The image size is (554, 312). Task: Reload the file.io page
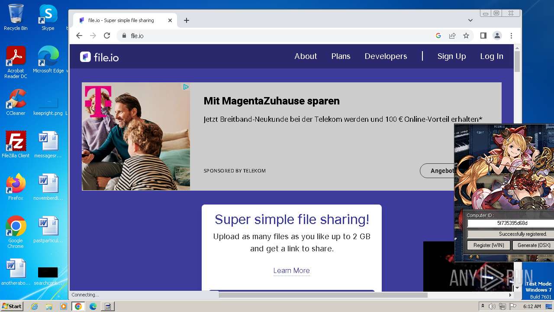pyautogui.click(x=107, y=36)
